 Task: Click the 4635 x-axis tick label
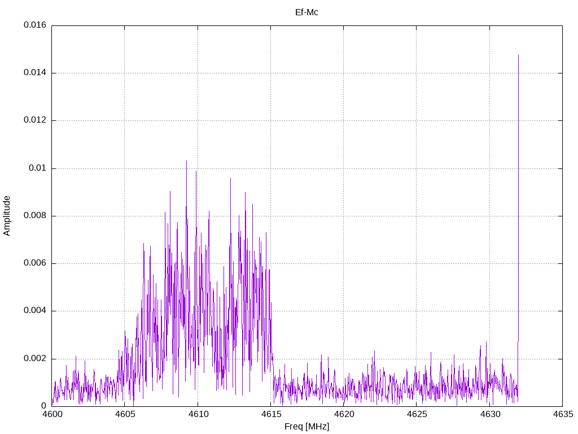click(x=562, y=415)
